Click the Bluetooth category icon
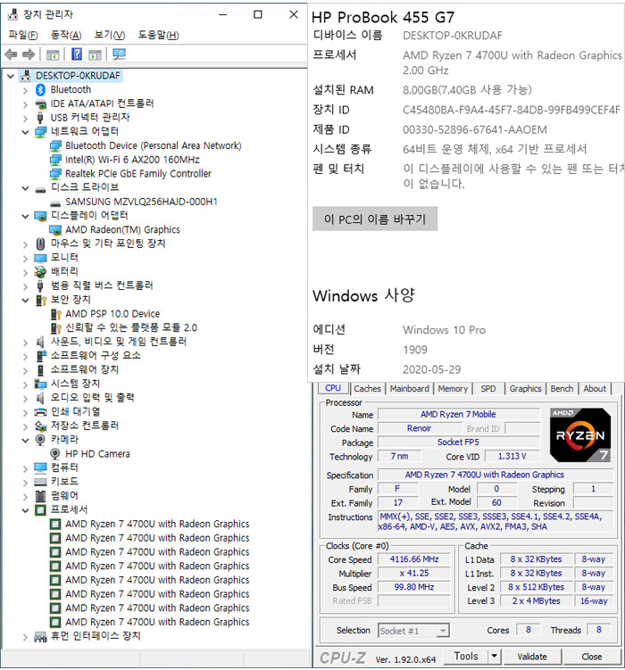625x670 pixels. click(x=40, y=90)
